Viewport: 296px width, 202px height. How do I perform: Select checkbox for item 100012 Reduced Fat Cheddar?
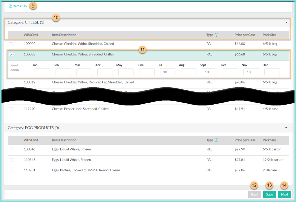11,82
